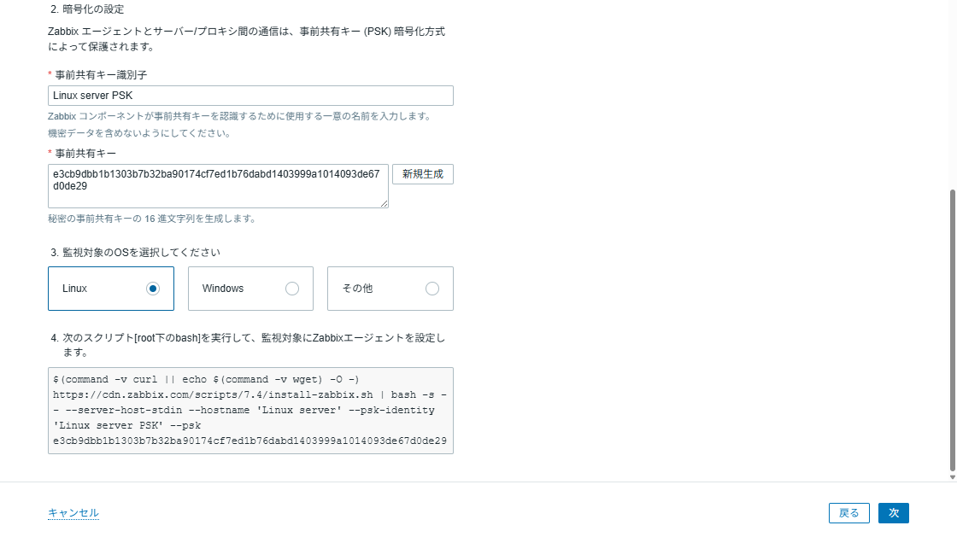Go back with the 戻る button
Screen dimensions: 957x543
pyautogui.click(x=849, y=513)
